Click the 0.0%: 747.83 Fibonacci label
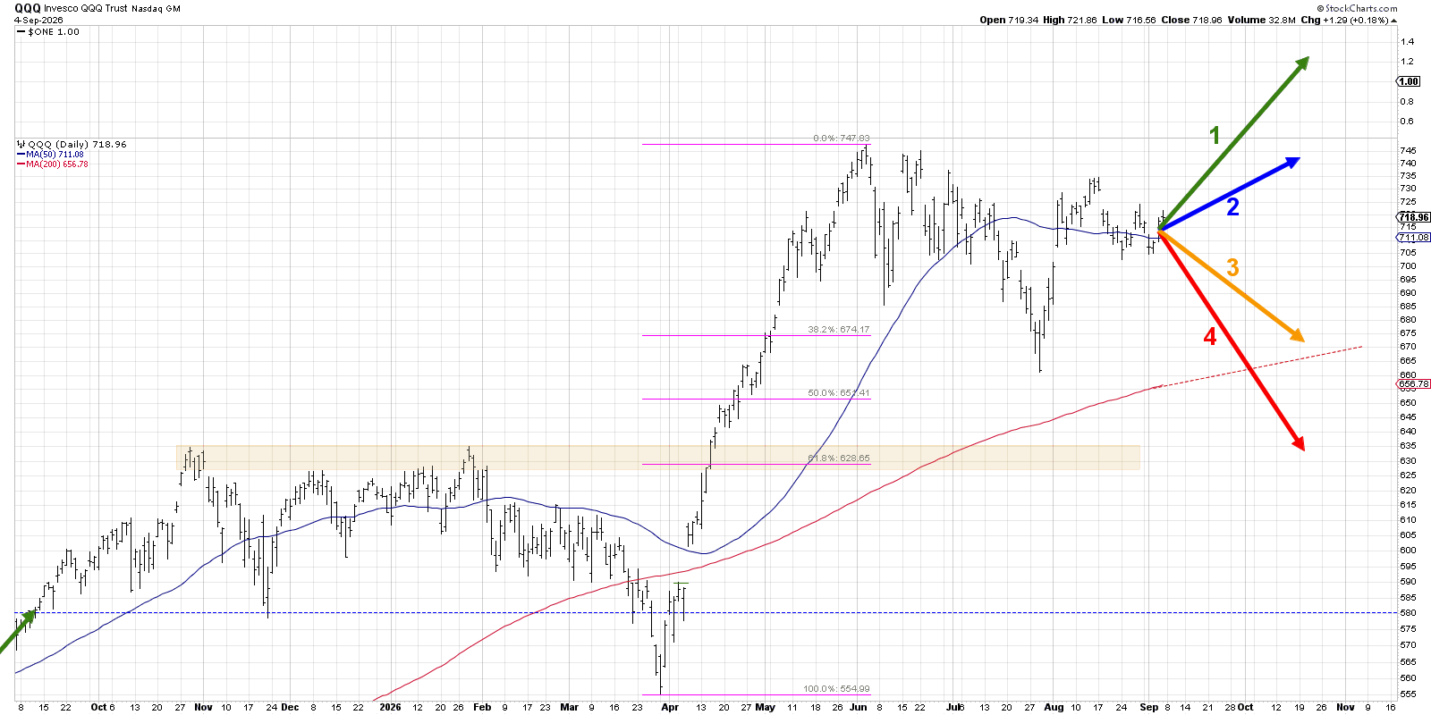Viewport: 1431px width, 715px height. pyautogui.click(x=841, y=139)
